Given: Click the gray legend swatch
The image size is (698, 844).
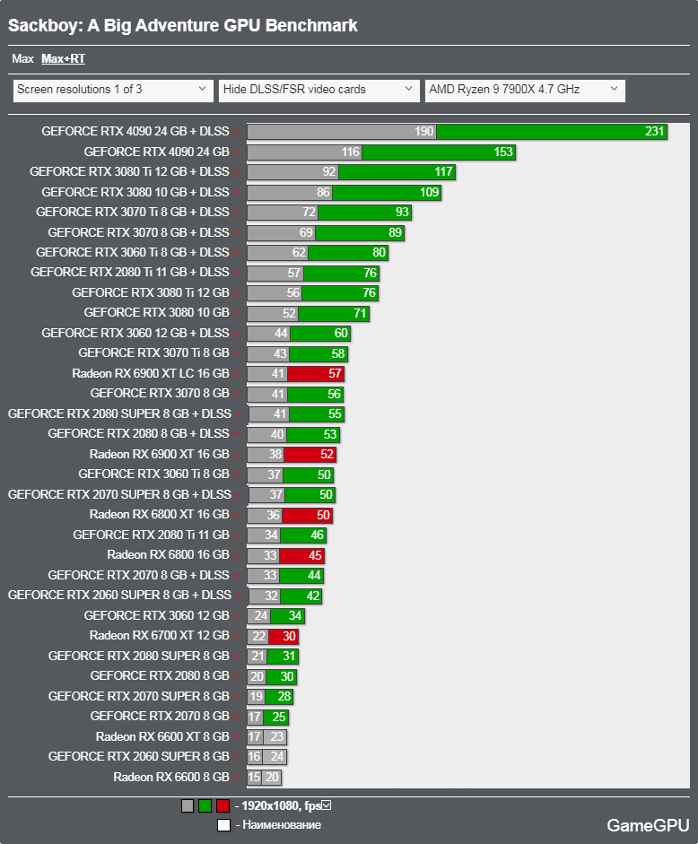Looking at the screenshot, I should 188,805.
